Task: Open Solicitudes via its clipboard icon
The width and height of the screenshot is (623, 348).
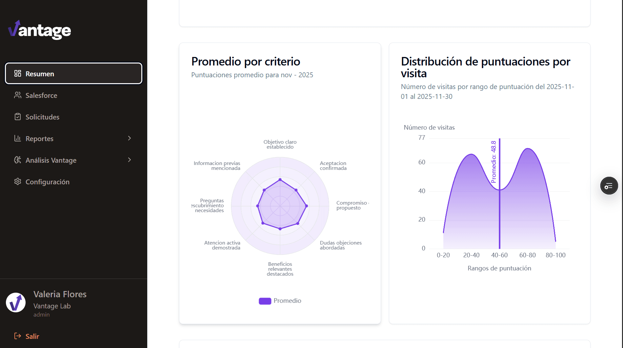Action: click(x=18, y=117)
